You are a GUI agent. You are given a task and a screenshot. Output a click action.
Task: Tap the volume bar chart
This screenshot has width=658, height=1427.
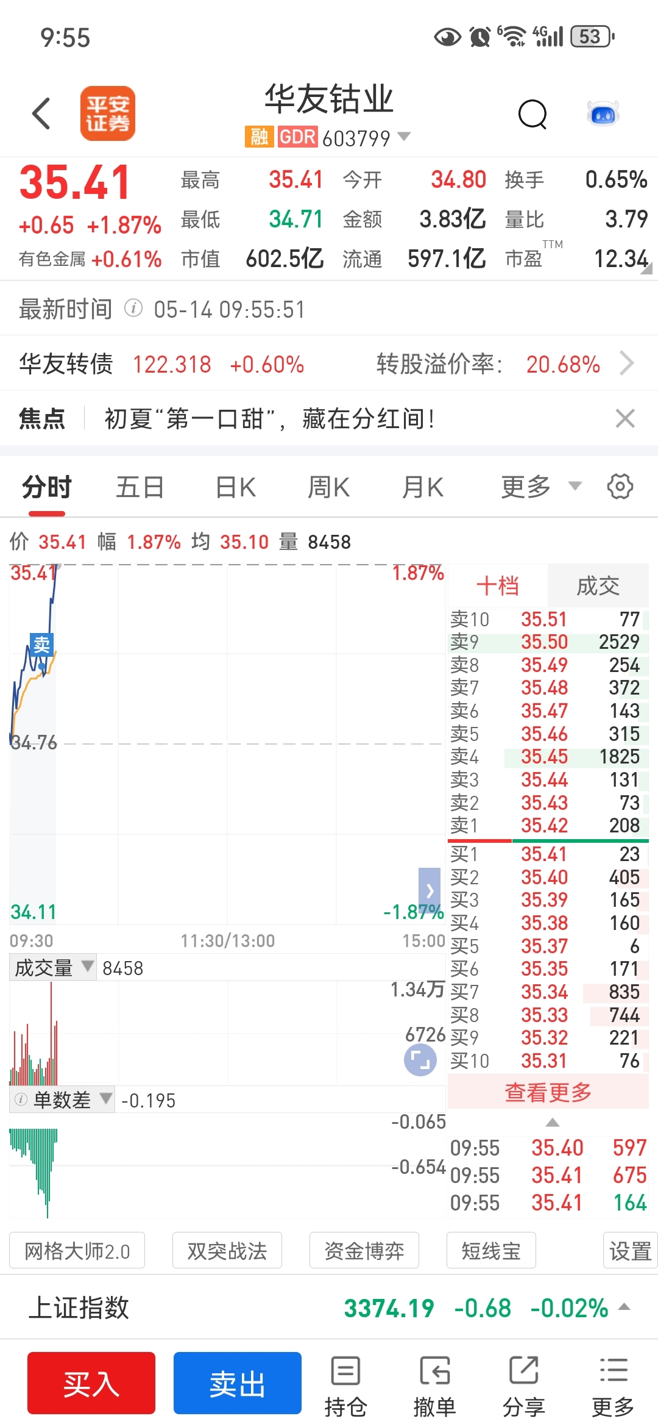pyautogui.click(x=227, y=1033)
